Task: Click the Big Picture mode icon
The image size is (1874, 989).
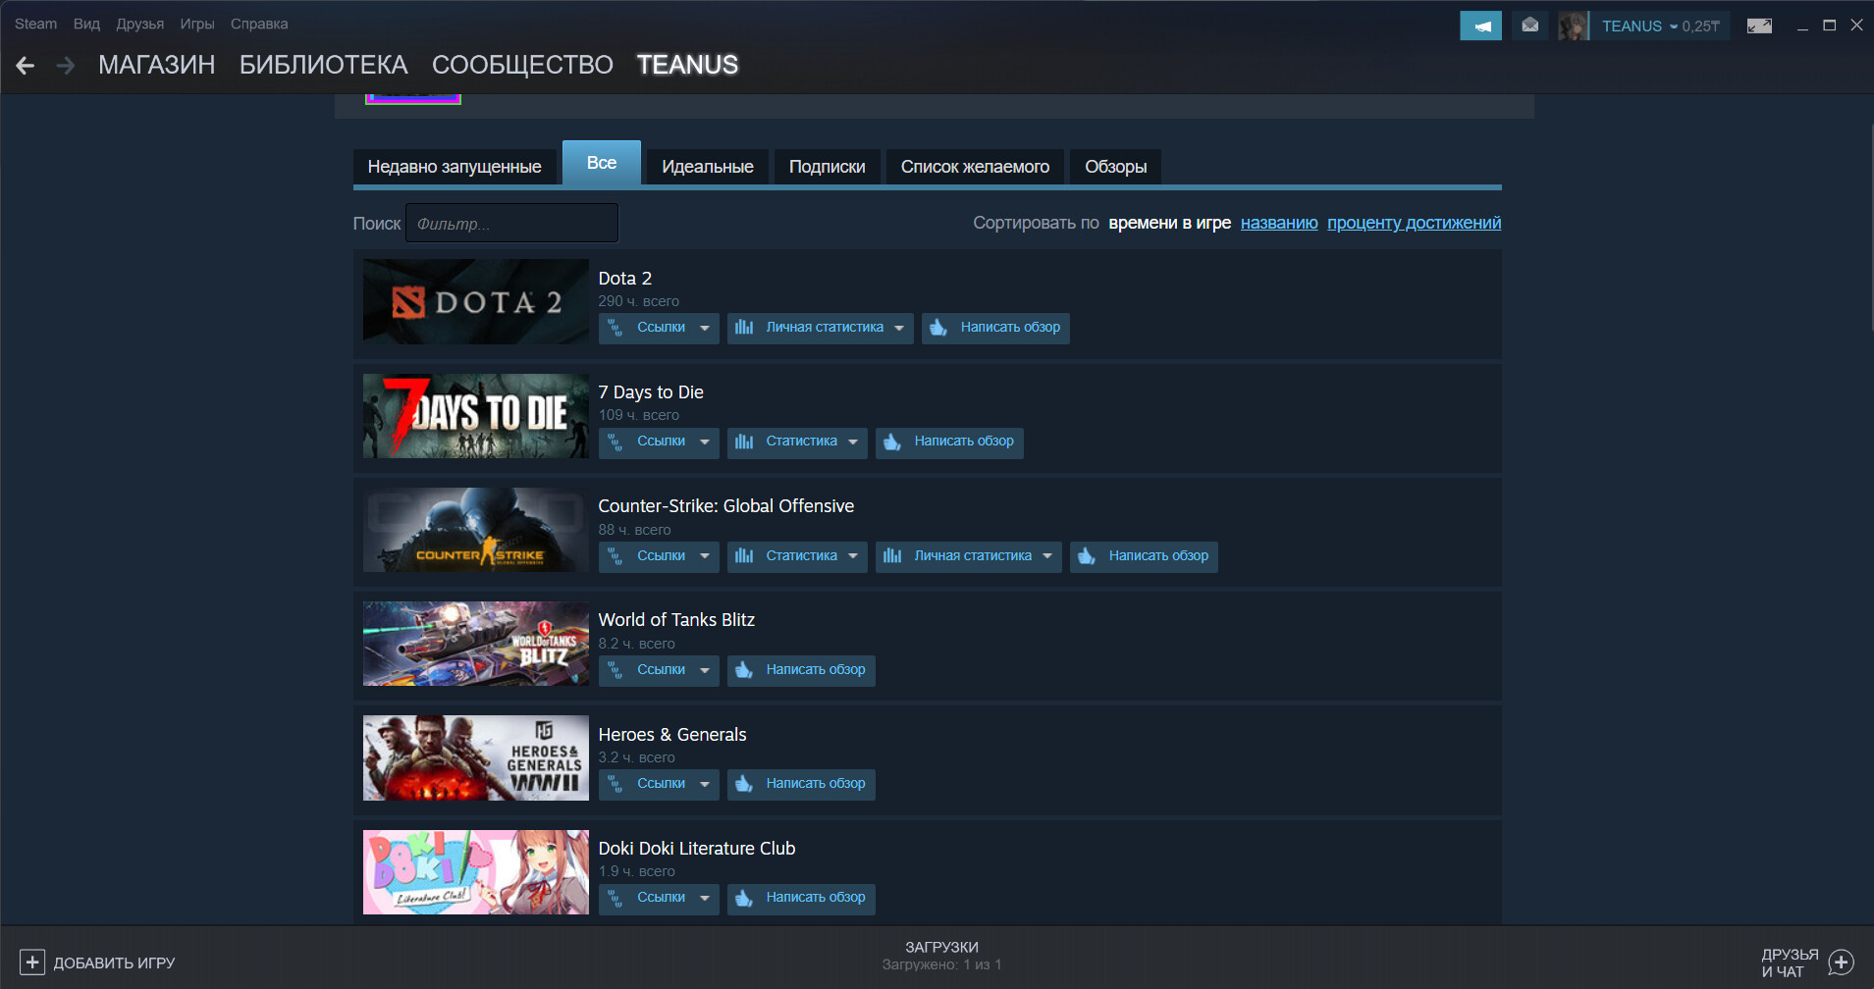Action: coord(1759,26)
